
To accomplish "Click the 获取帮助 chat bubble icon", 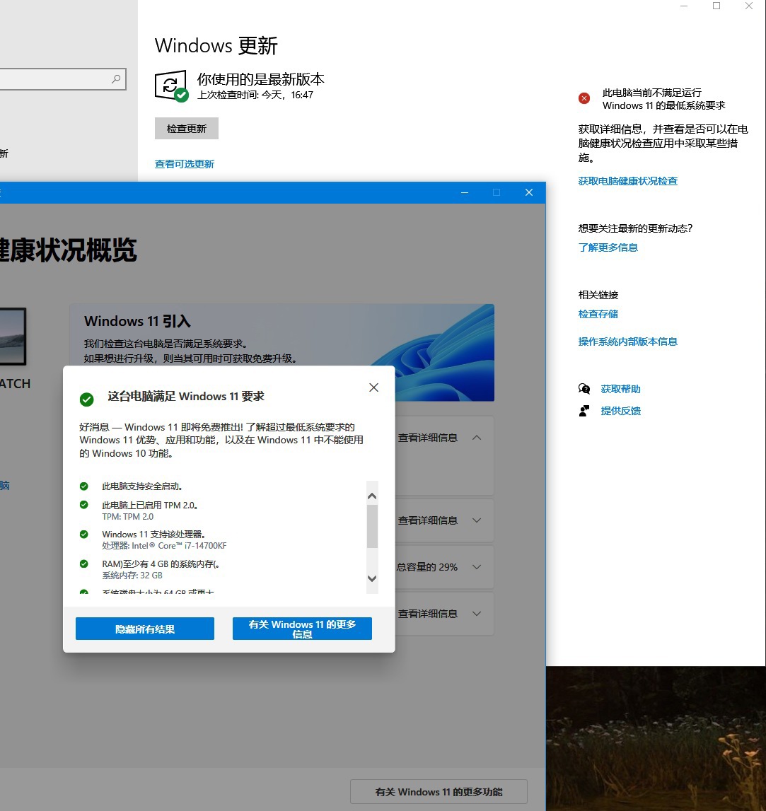I will pyautogui.click(x=584, y=389).
